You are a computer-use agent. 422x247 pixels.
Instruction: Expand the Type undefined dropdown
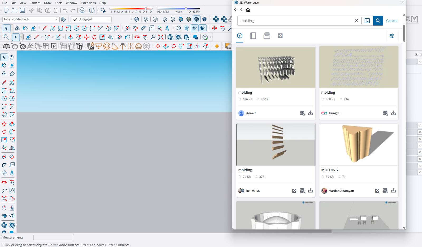[x=31, y=19]
